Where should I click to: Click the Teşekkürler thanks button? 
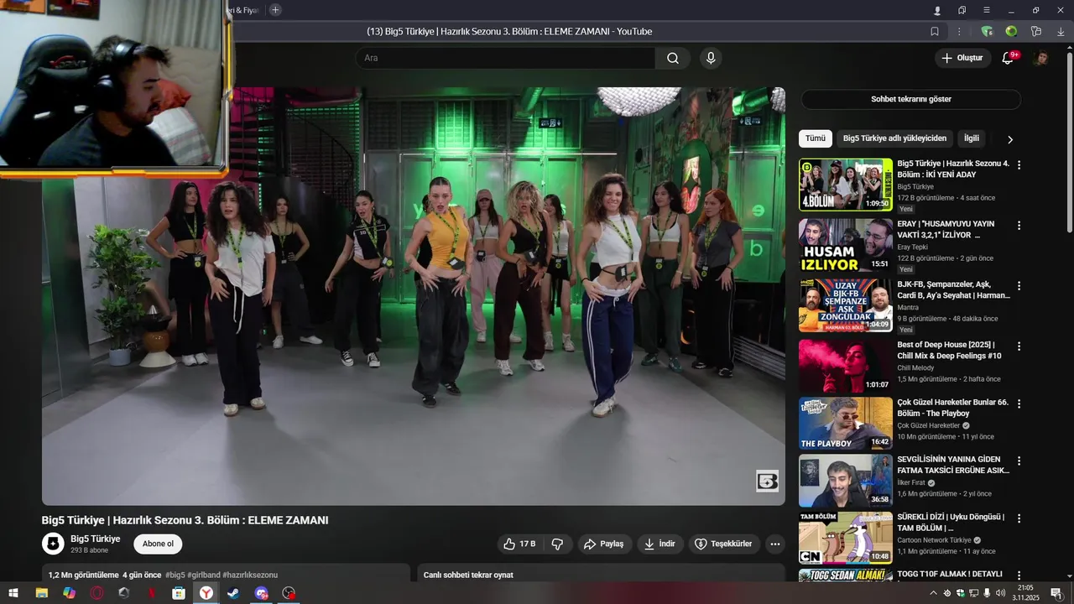pyautogui.click(x=725, y=544)
